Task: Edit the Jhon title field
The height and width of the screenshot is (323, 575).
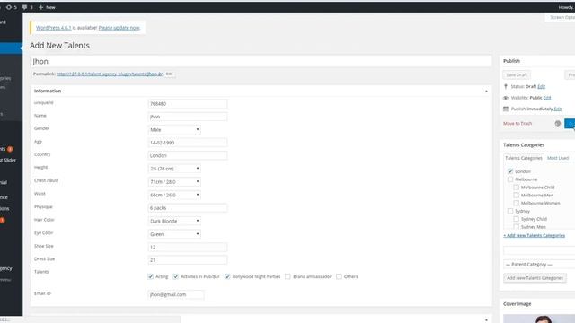Action: point(261,61)
